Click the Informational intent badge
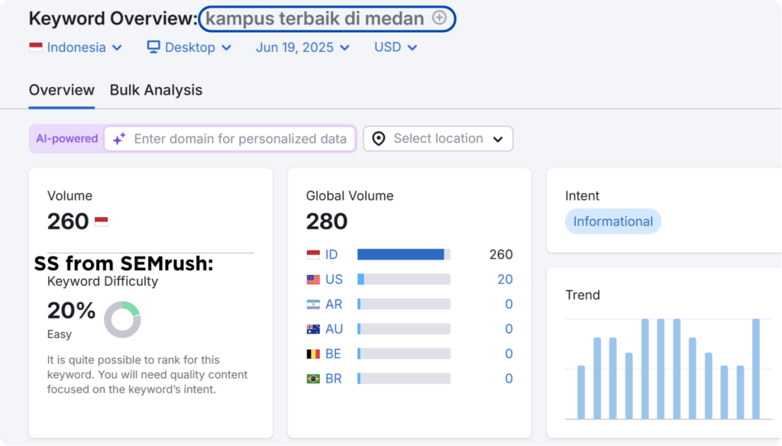782x446 pixels. click(x=613, y=221)
